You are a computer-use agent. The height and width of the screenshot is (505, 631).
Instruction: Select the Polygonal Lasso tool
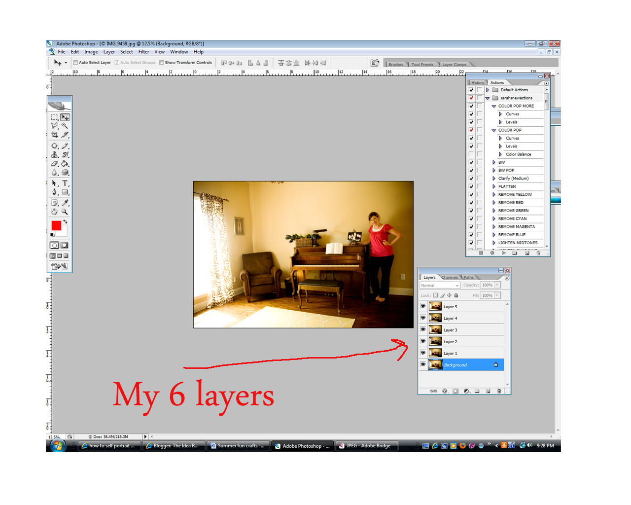[55, 126]
